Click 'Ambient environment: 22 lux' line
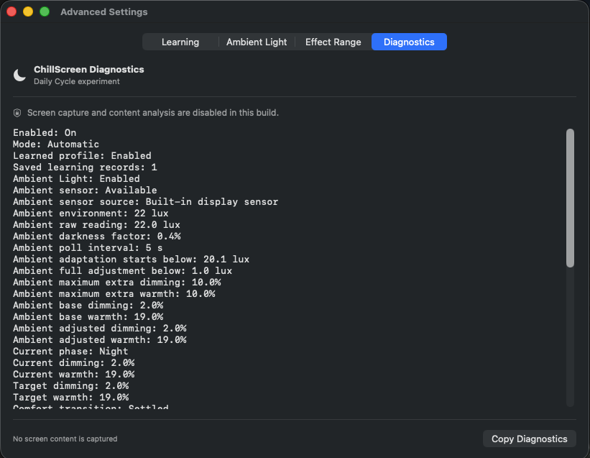Image resolution: width=590 pixels, height=458 pixels. click(x=91, y=213)
